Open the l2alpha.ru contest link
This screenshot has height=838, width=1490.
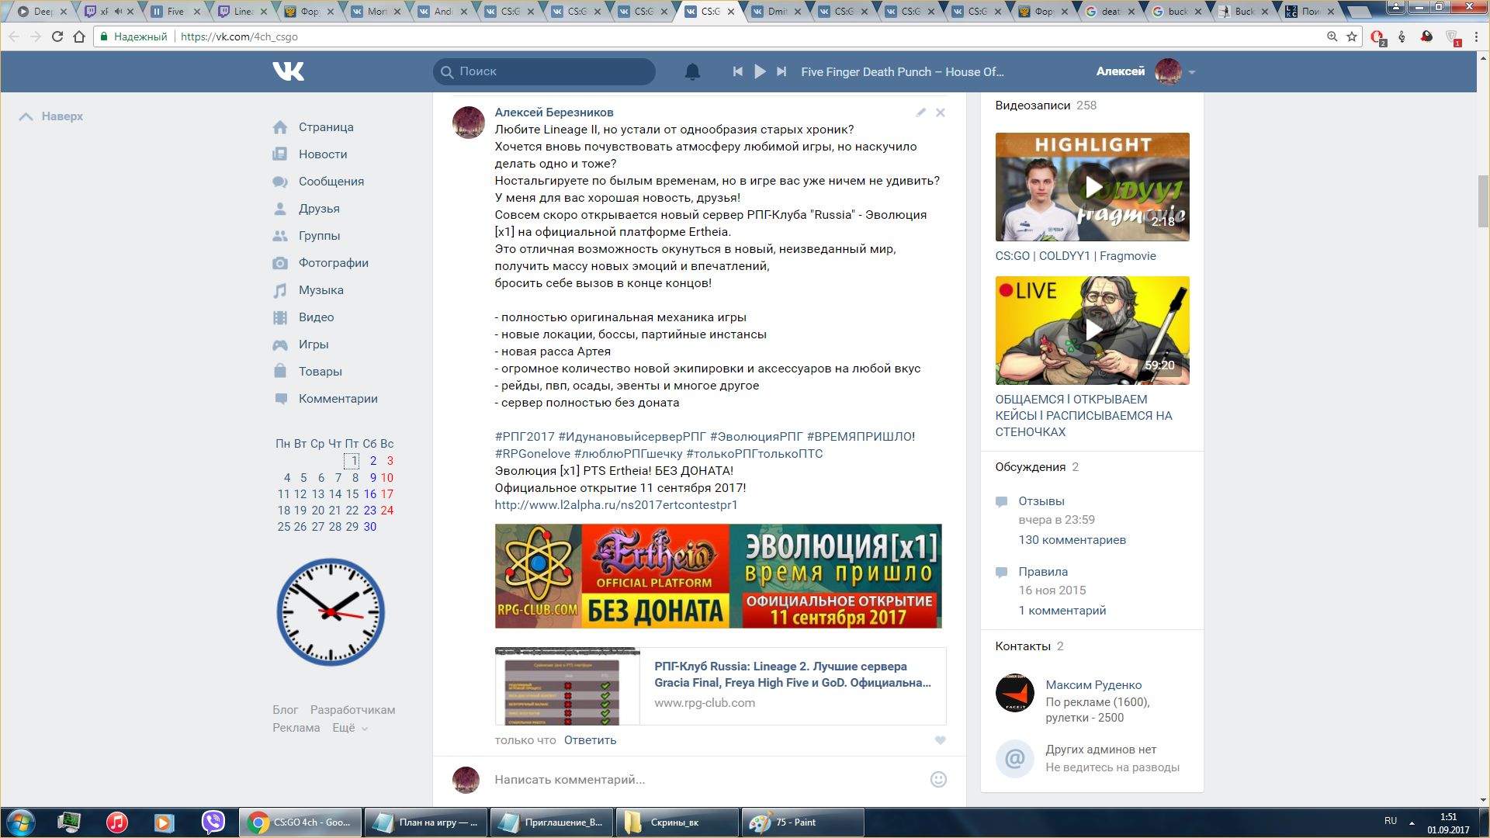616,505
